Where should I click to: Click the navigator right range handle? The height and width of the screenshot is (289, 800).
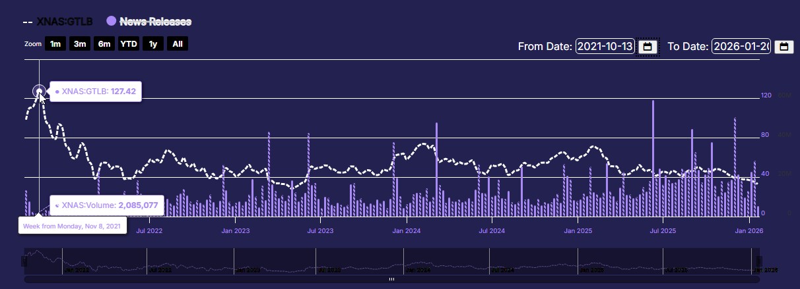(758, 261)
